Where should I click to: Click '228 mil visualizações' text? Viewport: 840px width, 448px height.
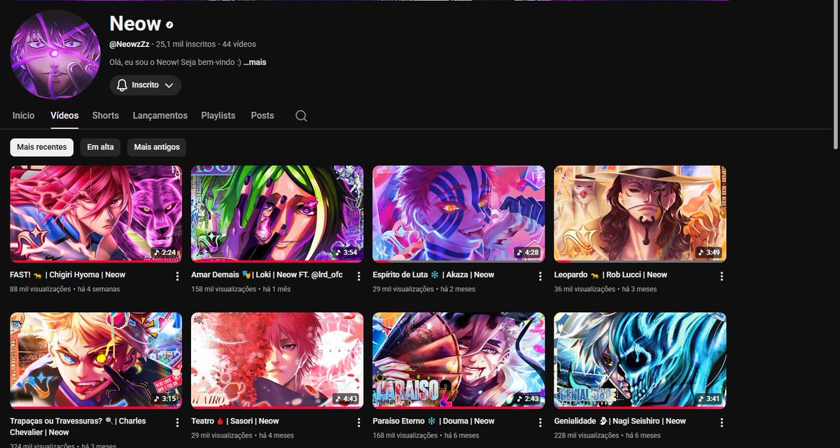pyautogui.click(x=587, y=435)
